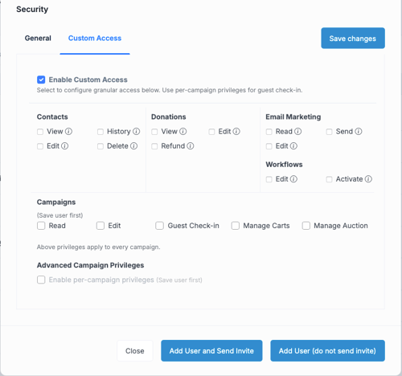Check Email Marketing Edit permission
402x376 pixels.
click(269, 146)
